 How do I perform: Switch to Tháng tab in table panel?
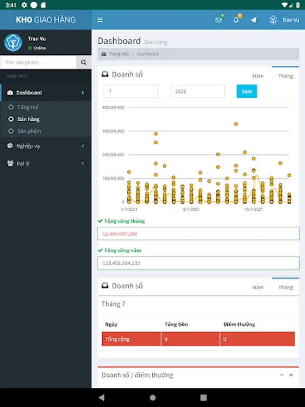point(285,287)
